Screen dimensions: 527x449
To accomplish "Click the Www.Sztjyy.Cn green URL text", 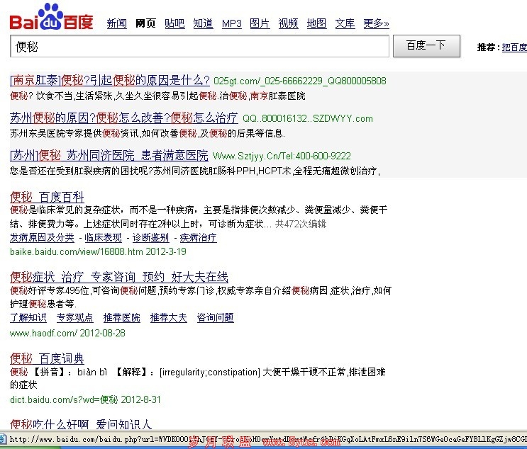I will point(282,156).
